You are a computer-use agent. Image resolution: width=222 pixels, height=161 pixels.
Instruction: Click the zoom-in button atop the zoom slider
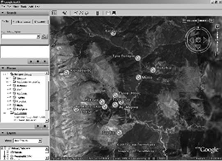point(217,27)
